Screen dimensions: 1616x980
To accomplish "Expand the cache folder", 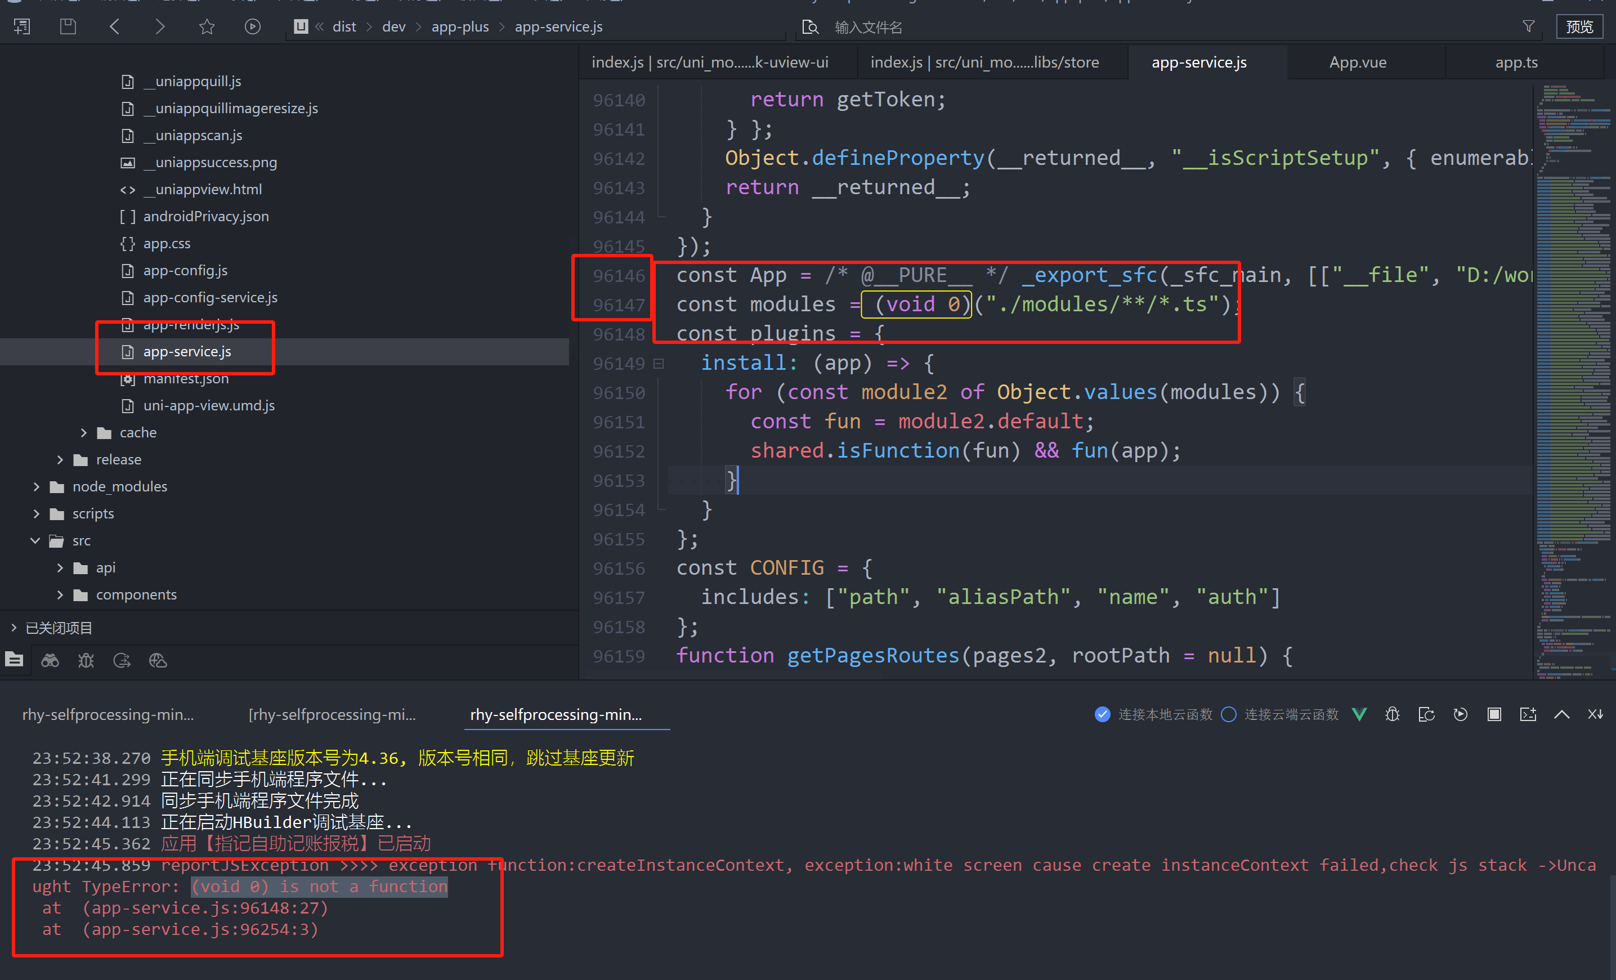I will coord(84,433).
